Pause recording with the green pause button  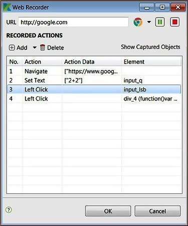click(160, 22)
